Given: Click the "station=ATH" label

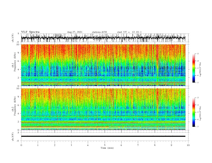Looking at the screenshot, I should tap(99, 32).
